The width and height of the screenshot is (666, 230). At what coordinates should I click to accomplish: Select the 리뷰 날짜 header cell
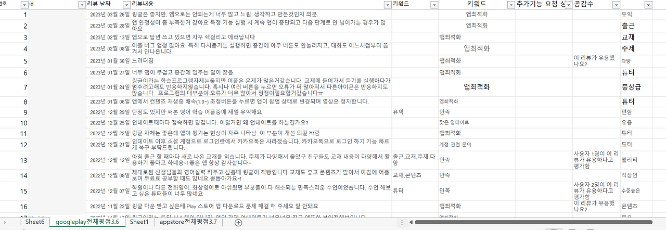click(x=109, y=4)
